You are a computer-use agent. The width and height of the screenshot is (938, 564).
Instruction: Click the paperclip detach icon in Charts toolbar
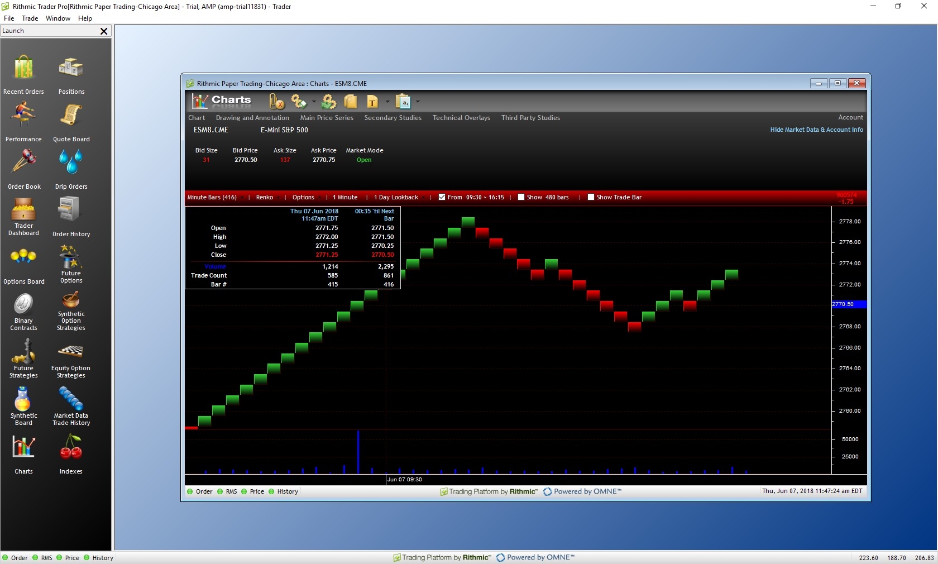pos(276,102)
